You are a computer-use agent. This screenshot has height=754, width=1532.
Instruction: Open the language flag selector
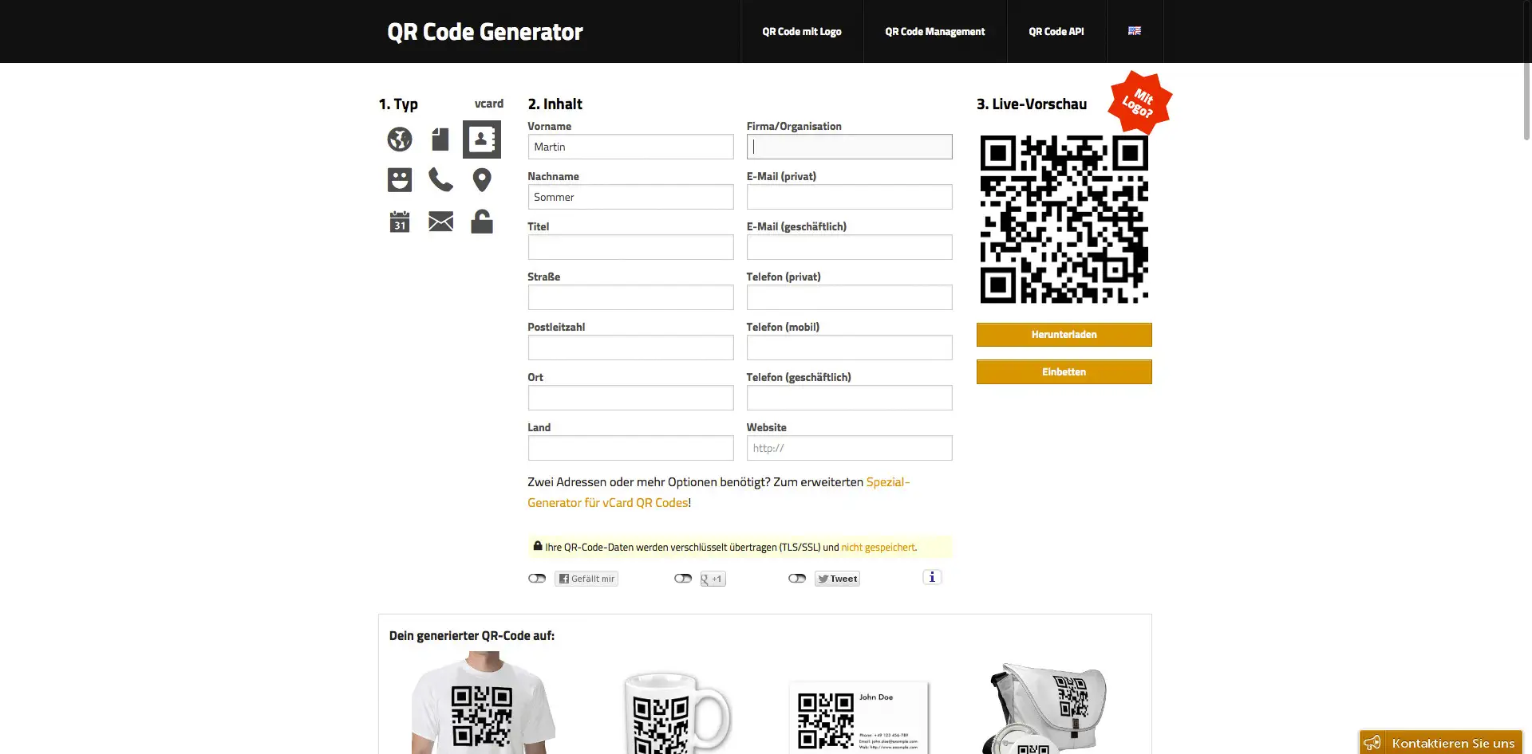tap(1135, 31)
